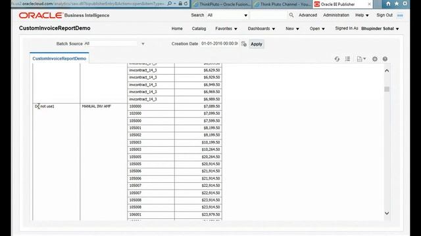Open the Bhupinder Sohal user menu

[380, 29]
